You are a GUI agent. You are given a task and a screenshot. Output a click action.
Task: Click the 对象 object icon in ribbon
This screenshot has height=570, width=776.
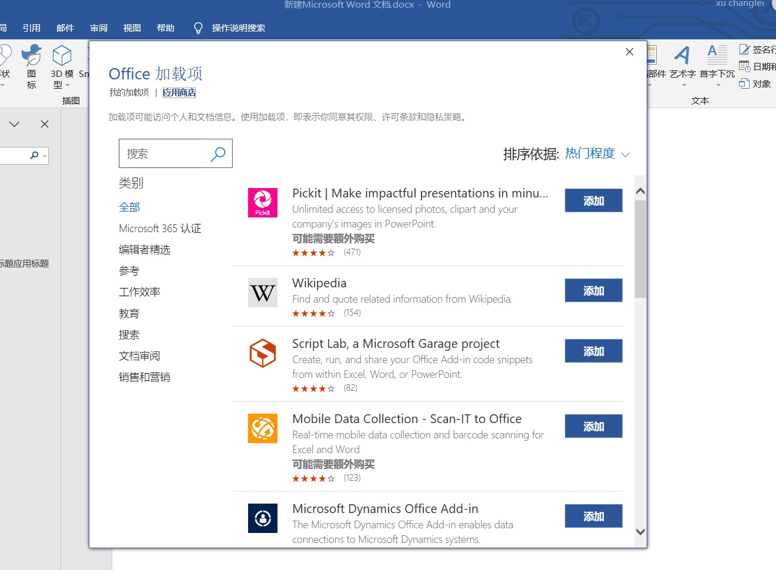744,83
